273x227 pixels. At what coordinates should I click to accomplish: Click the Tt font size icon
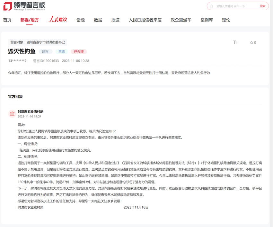point(235,42)
